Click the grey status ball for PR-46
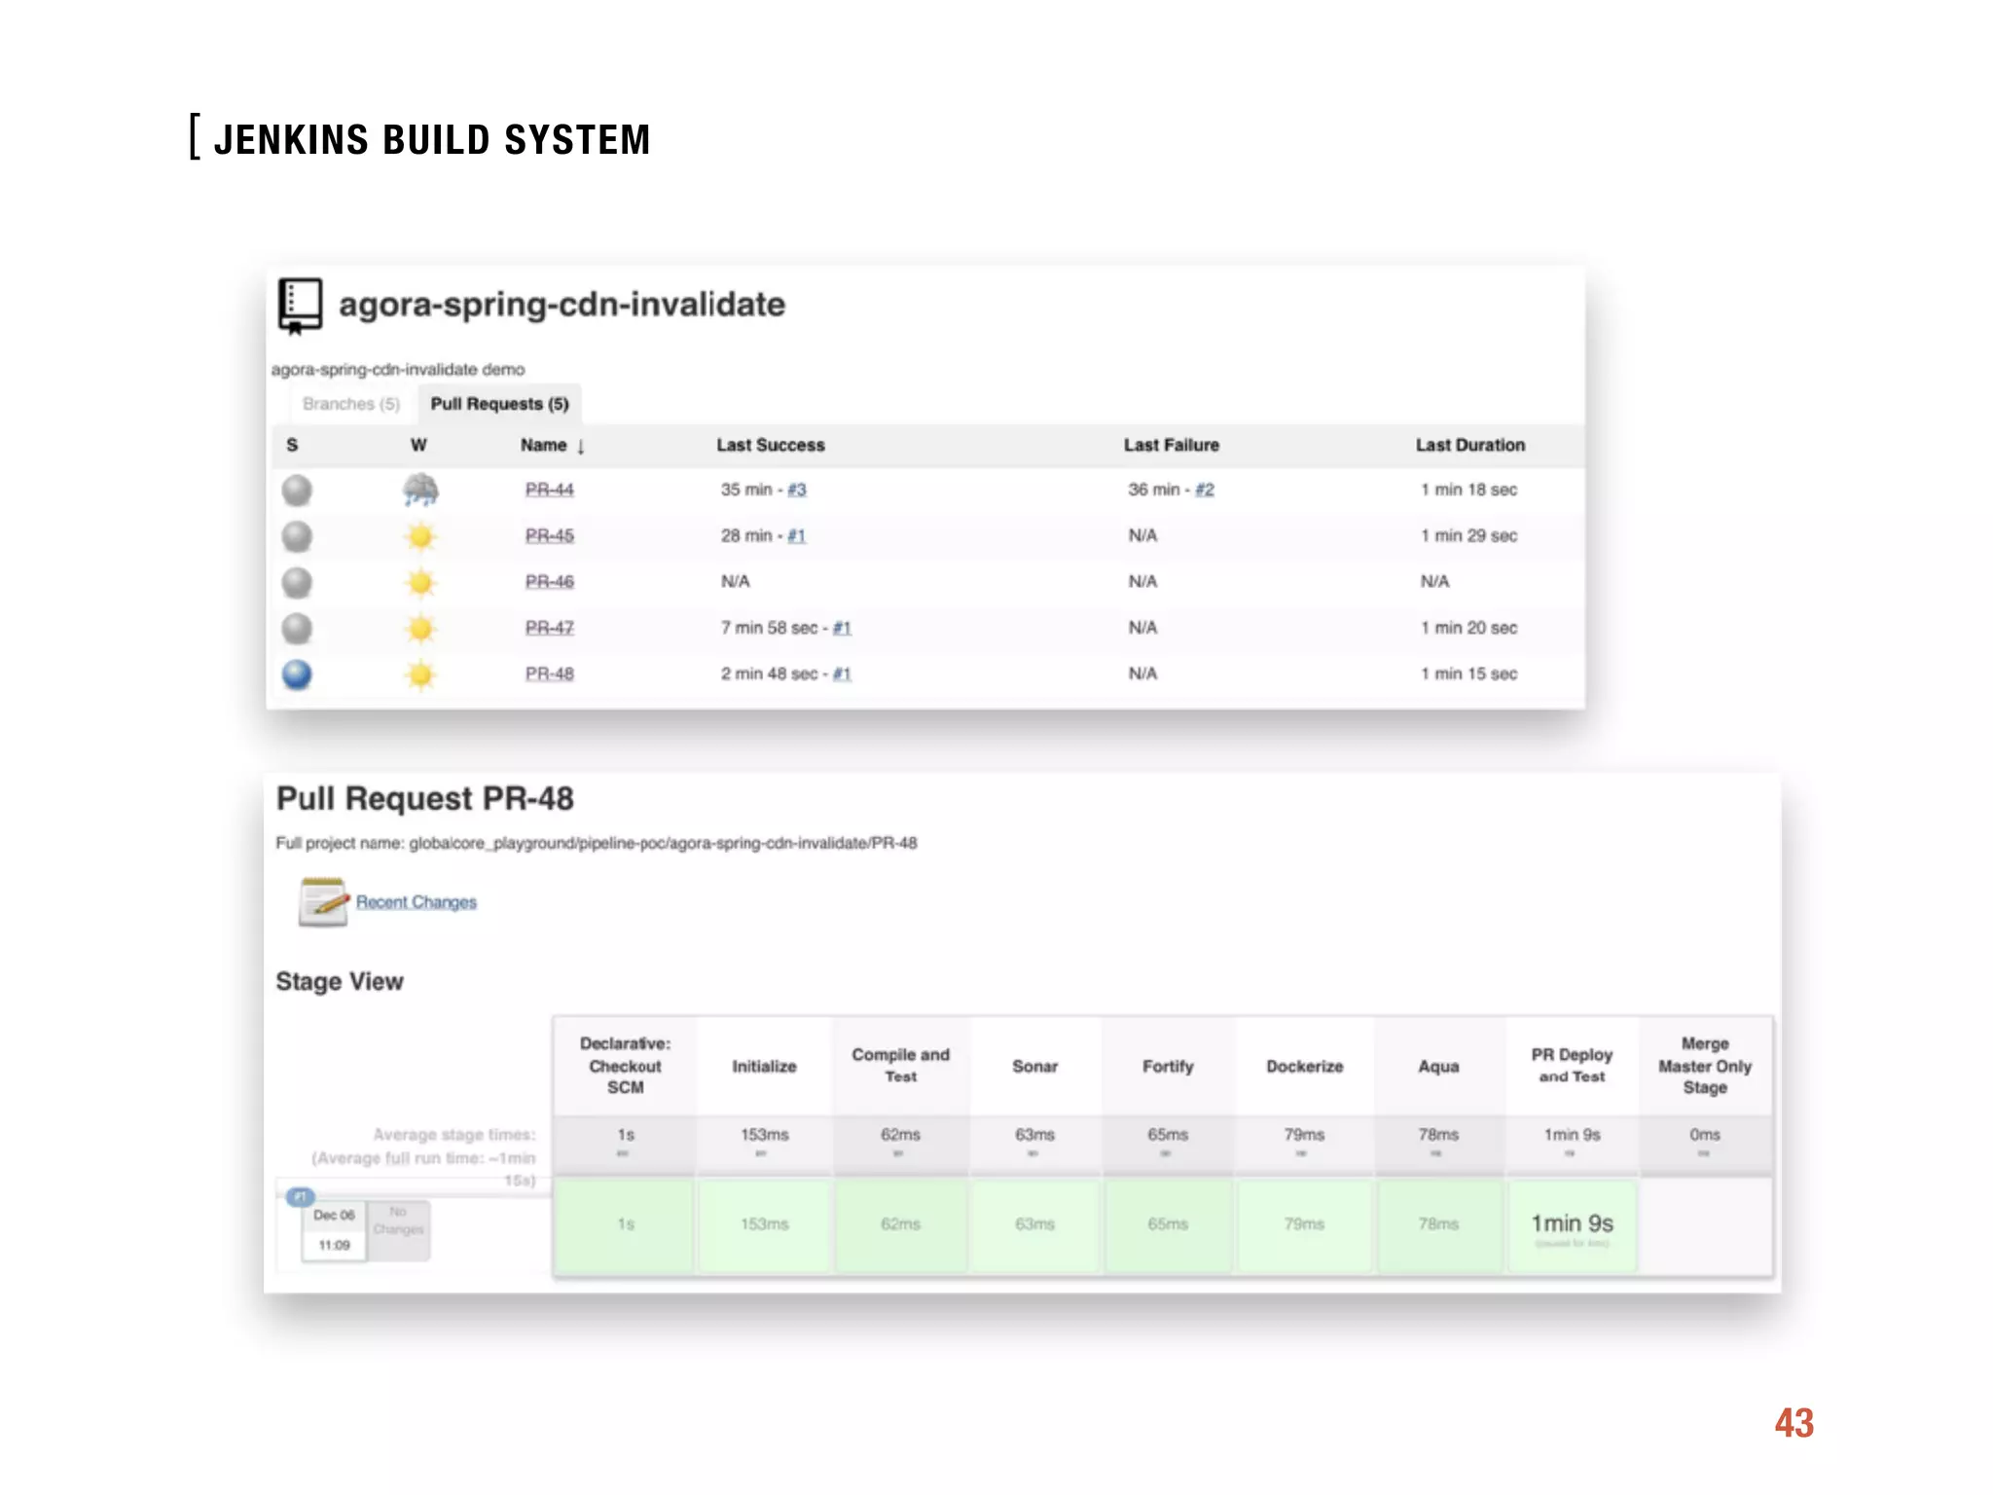The width and height of the screenshot is (1993, 1495). pyautogui.click(x=297, y=582)
